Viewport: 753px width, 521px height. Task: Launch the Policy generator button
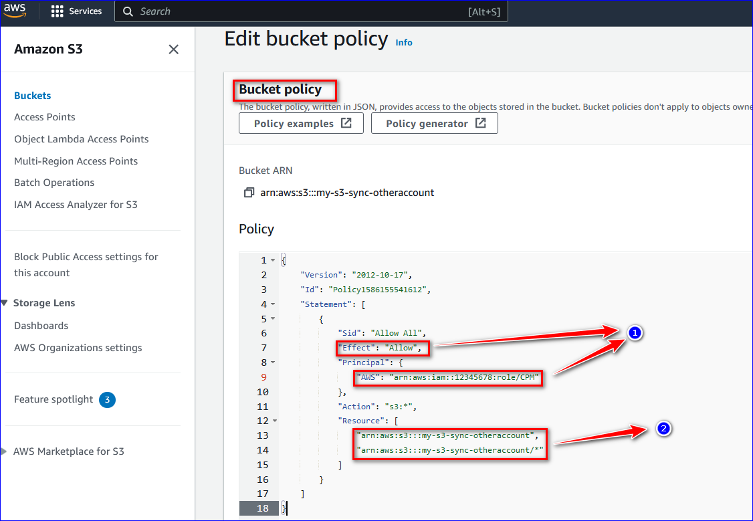[x=435, y=124]
